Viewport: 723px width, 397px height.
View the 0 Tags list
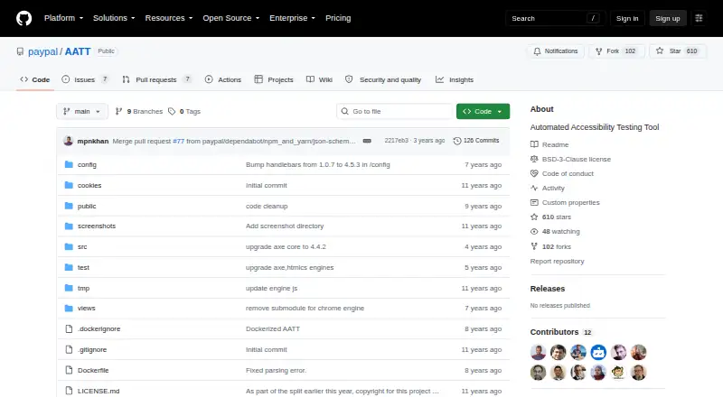184,112
